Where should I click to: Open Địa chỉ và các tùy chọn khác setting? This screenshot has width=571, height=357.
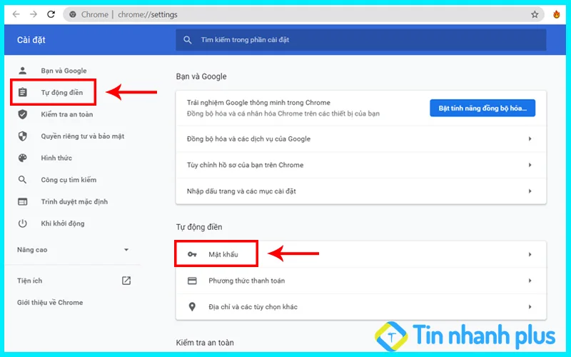point(361,307)
